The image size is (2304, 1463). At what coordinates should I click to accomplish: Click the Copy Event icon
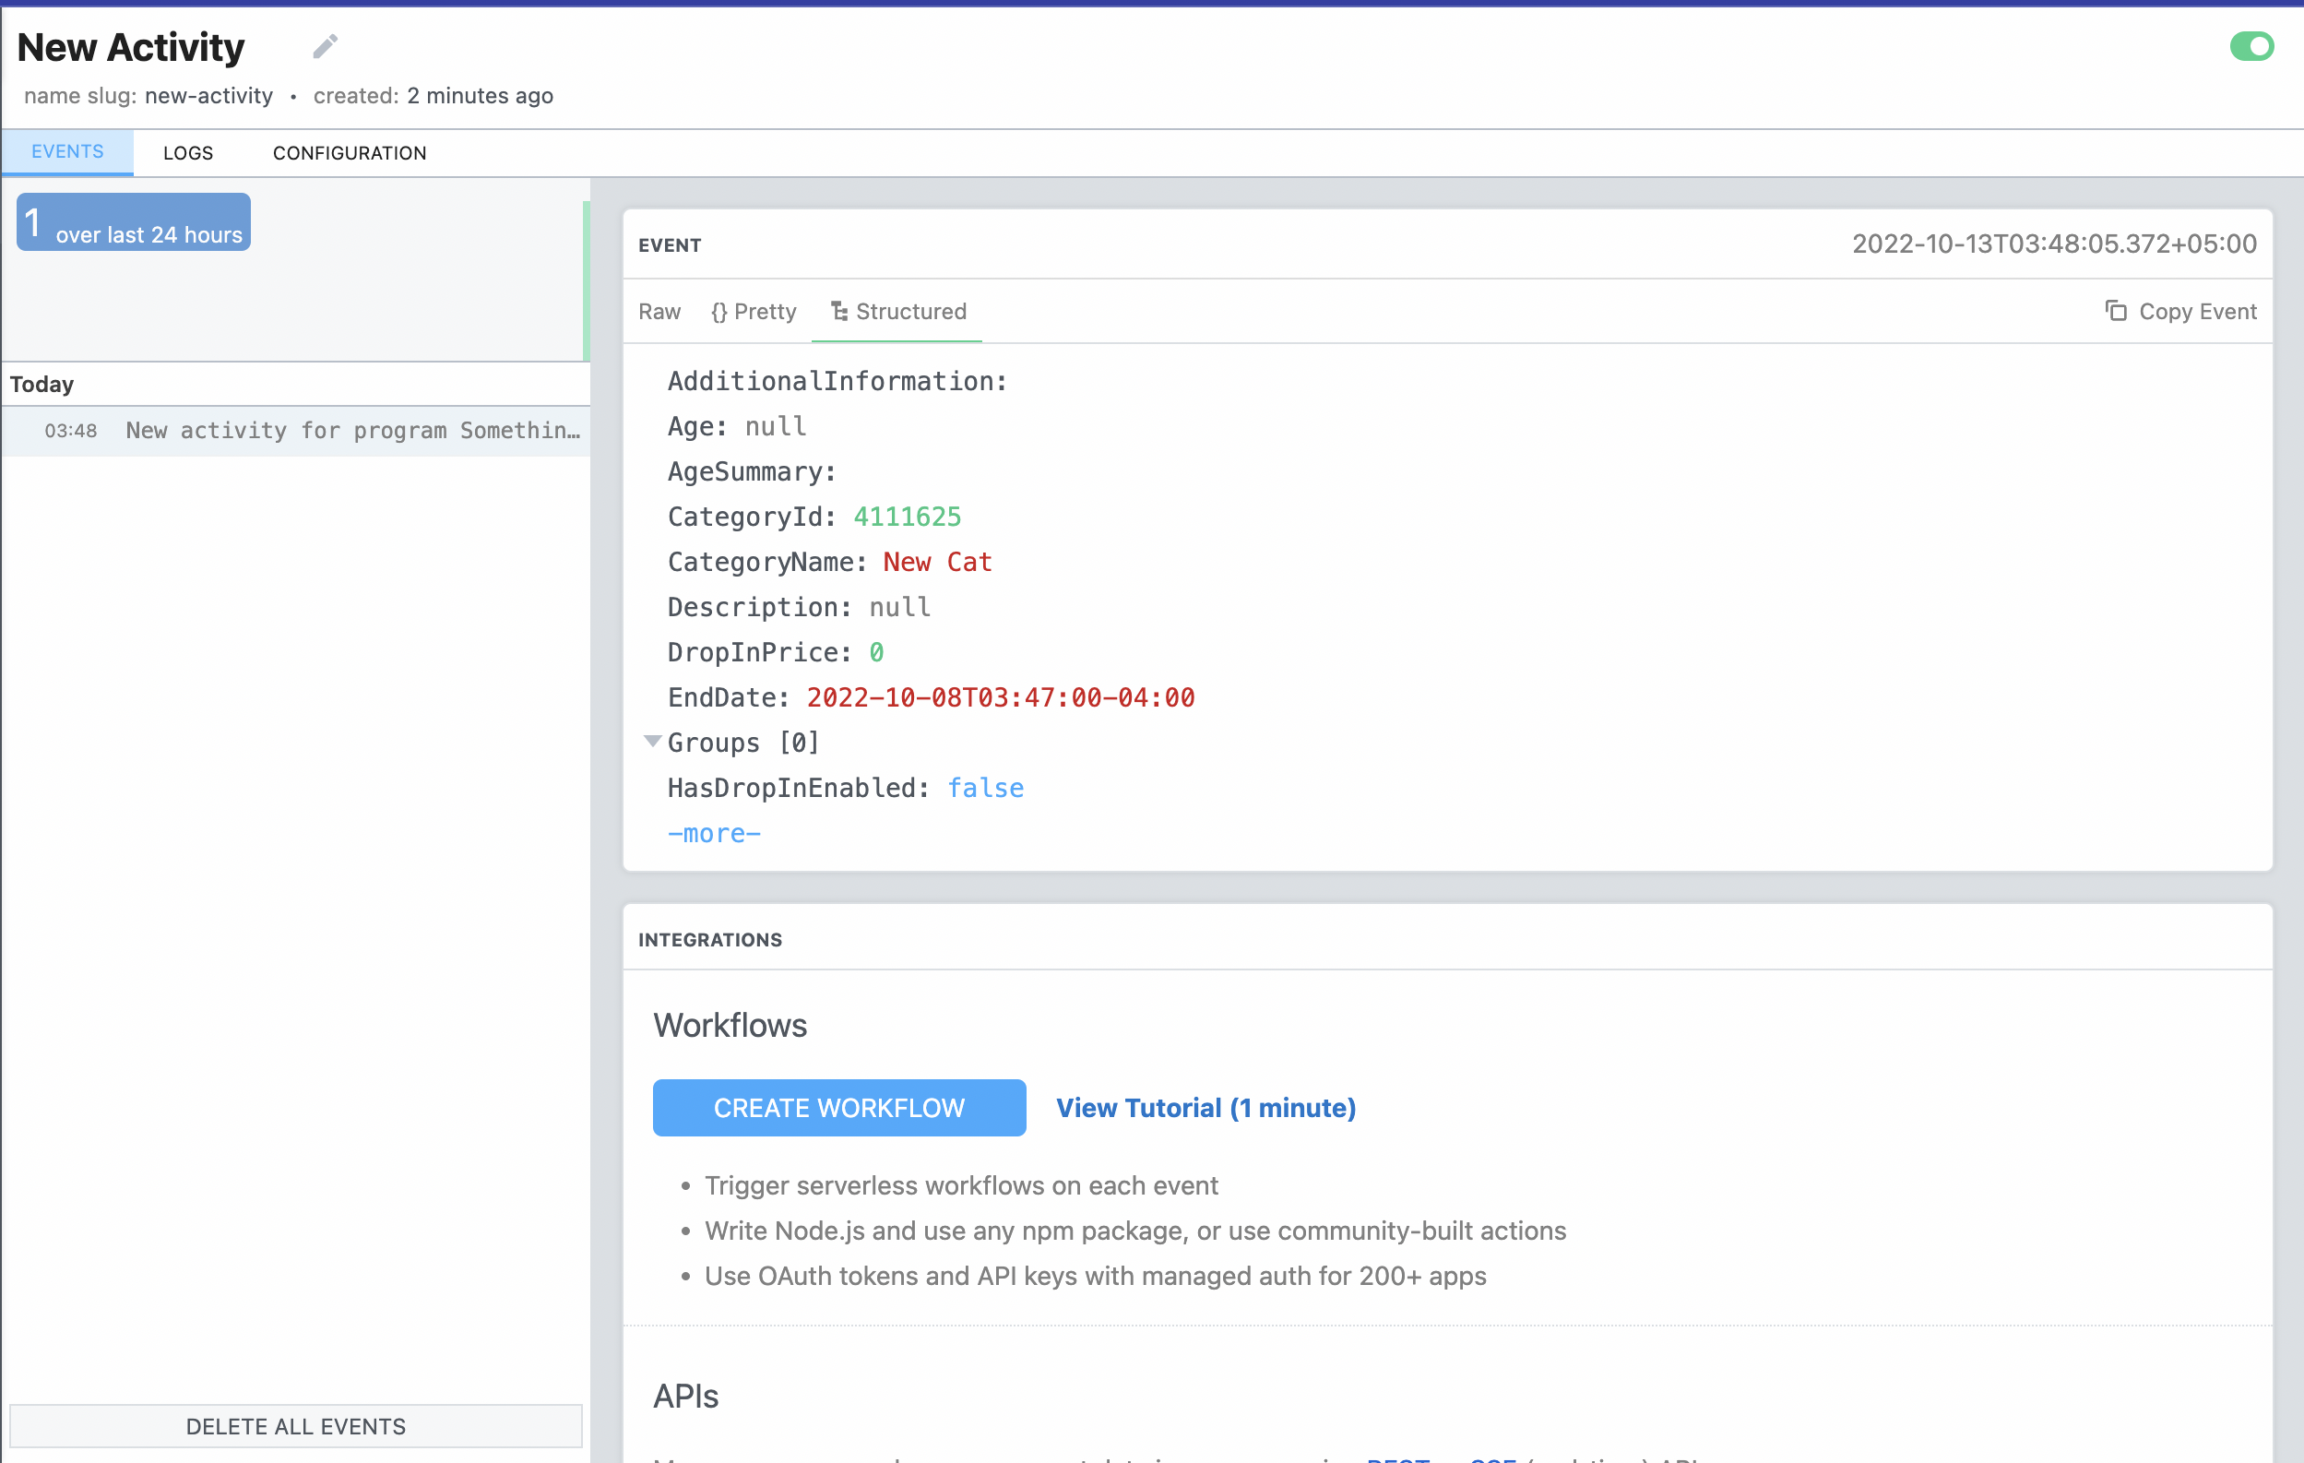(x=2115, y=311)
